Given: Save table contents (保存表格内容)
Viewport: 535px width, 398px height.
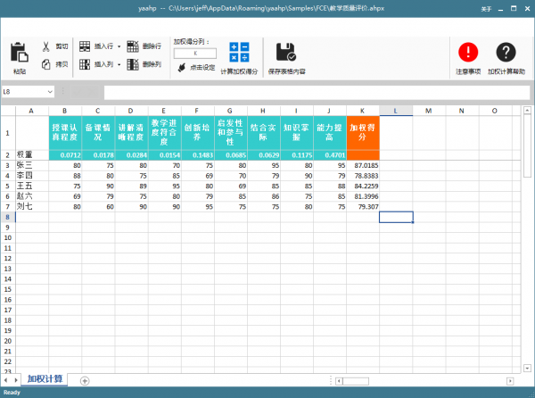Looking at the screenshot, I should click(x=285, y=52).
